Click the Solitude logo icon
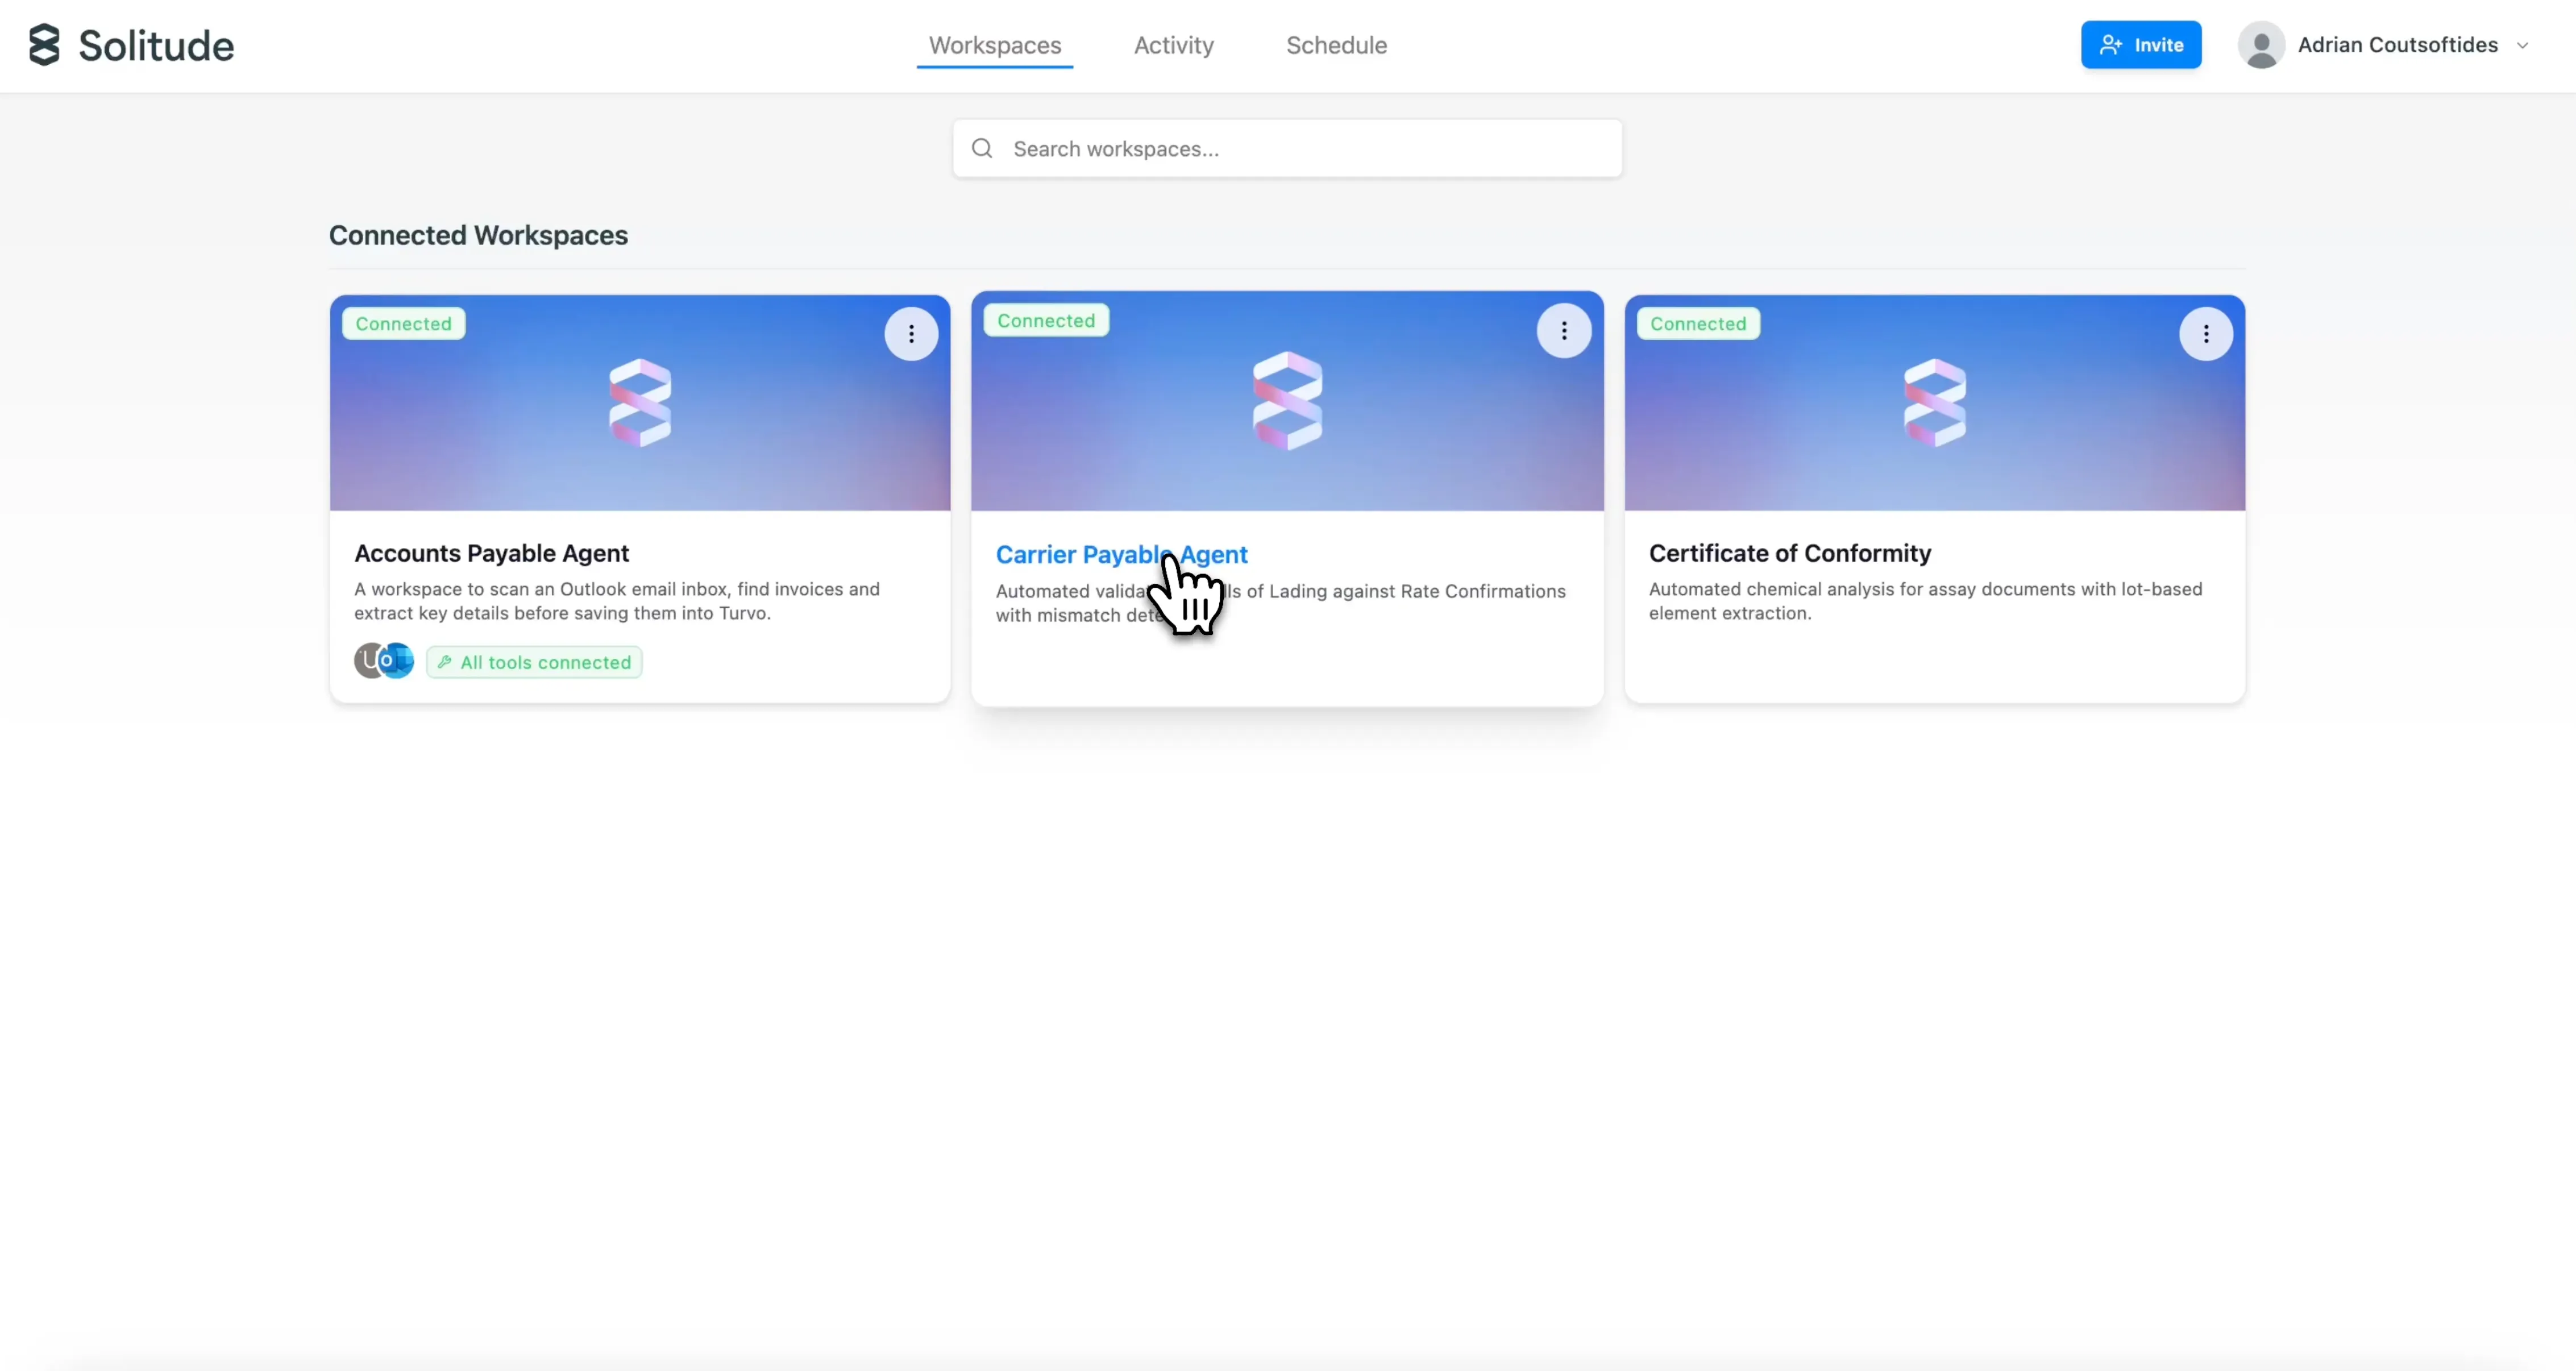Screen dimensions: 2576x1371 pos(44,45)
